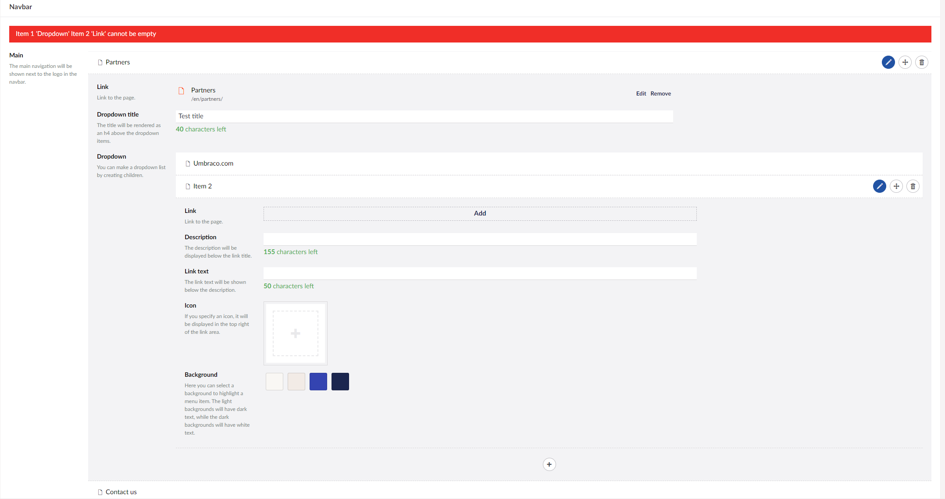Click the '155 characters left' counter
Viewport: 945px width, 499px height.
[x=290, y=252]
